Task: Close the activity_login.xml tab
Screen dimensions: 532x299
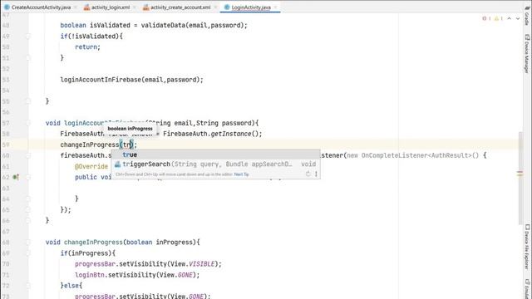Action: [x=135, y=7]
